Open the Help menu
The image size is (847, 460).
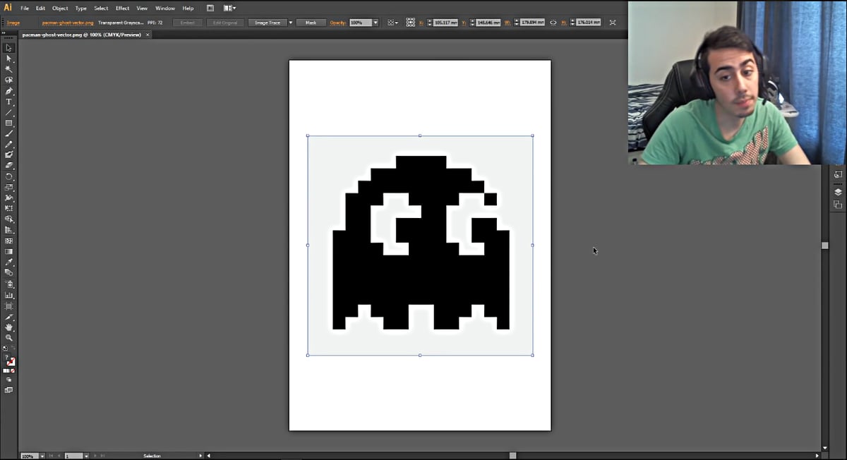pyautogui.click(x=188, y=8)
